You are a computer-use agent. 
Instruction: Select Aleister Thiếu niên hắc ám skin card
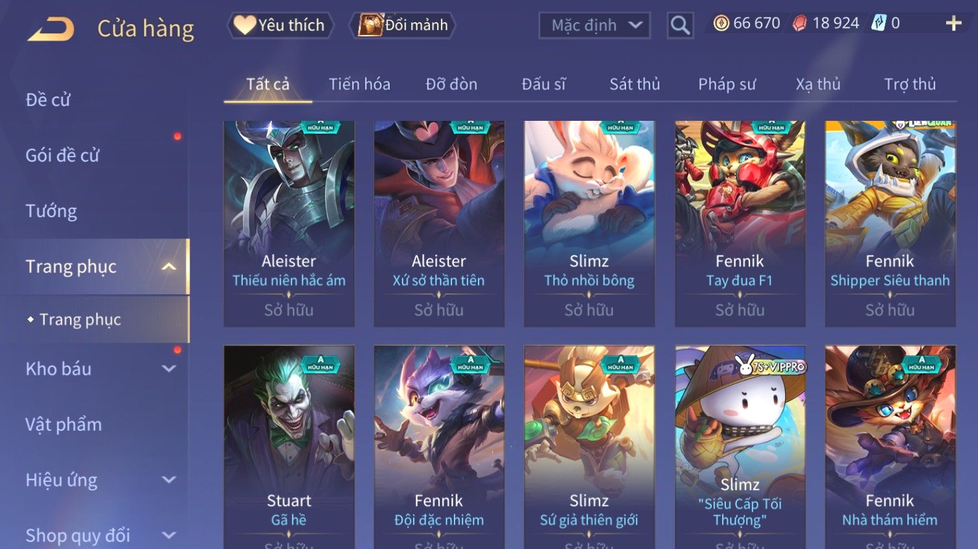(289, 223)
